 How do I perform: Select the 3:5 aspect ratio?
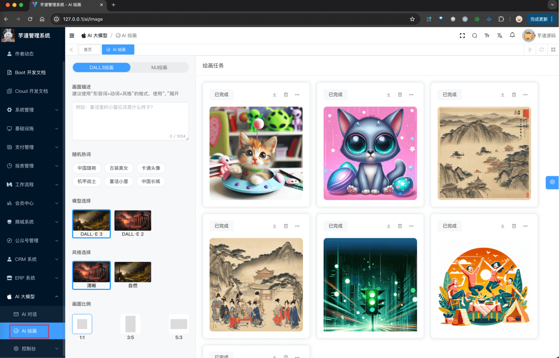pos(130,324)
